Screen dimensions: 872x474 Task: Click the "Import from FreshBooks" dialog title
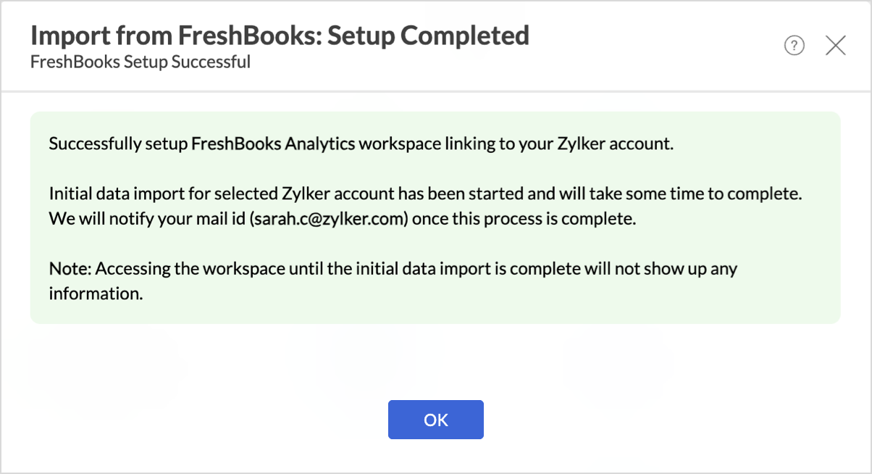pos(174,35)
